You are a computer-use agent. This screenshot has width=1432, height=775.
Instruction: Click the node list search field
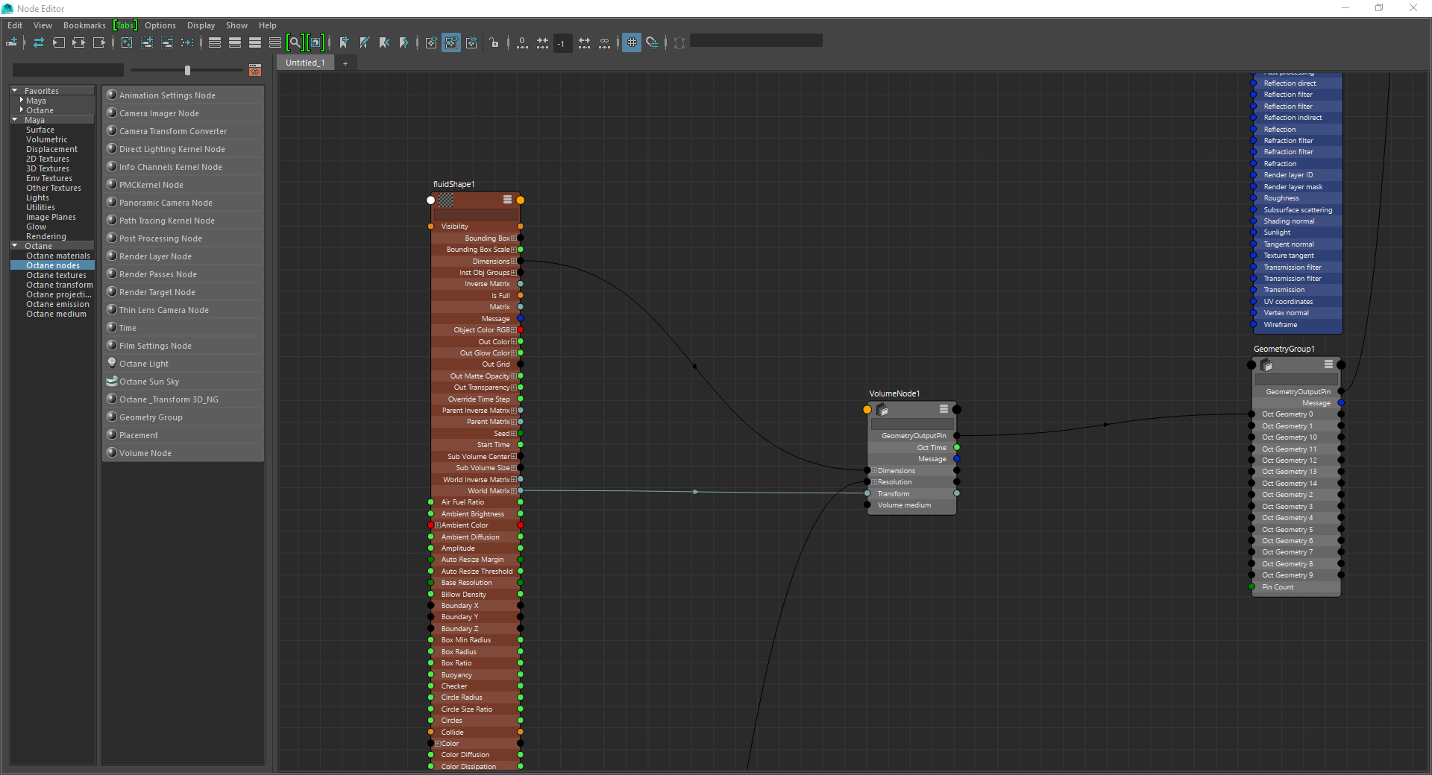(x=68, y=70)
